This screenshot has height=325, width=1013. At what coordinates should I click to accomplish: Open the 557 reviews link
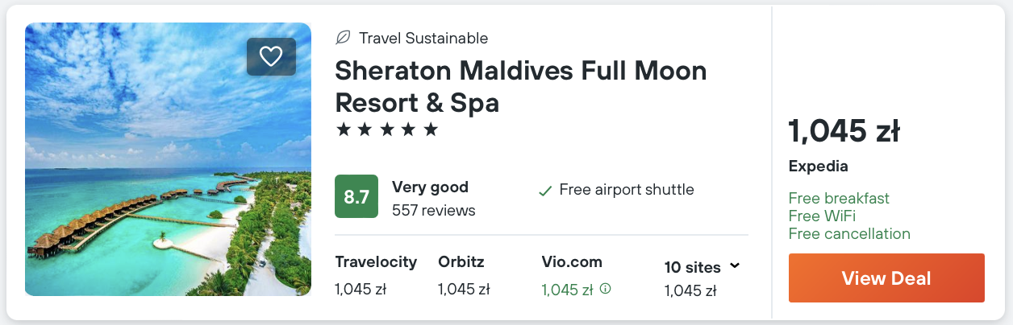tap(433, 211)
